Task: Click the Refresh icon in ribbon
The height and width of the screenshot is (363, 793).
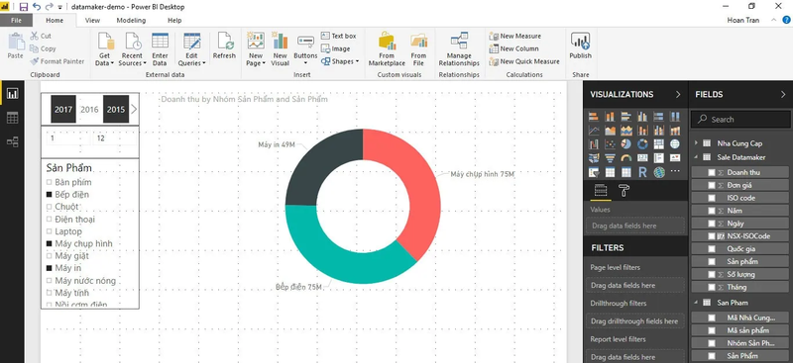Action: click(x=224, y=46)
